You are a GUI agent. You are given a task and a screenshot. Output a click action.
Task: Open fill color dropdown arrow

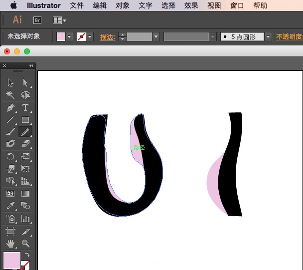(69, 36)
